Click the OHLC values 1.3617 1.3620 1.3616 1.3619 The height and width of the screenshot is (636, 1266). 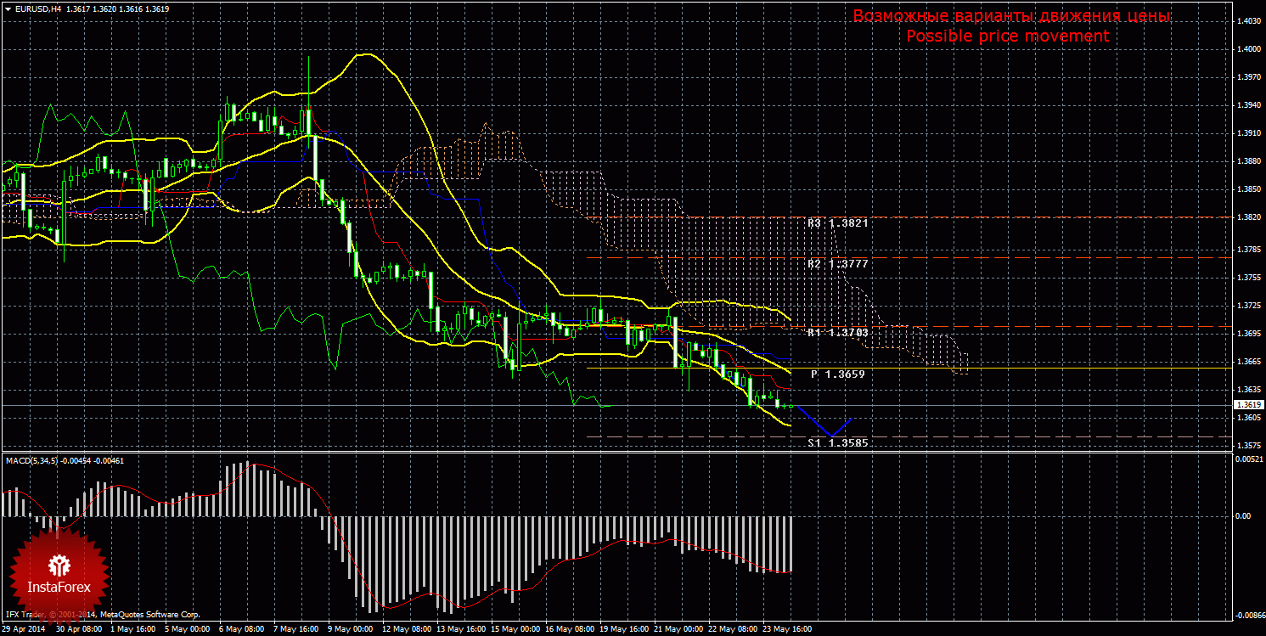point(116,8)
